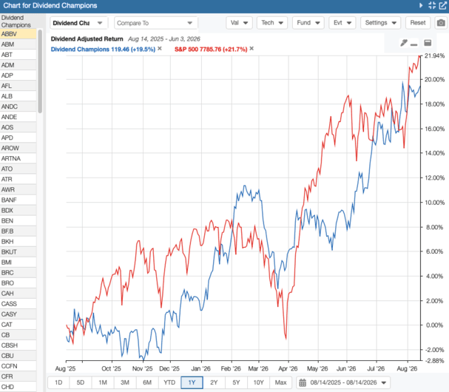This screenshot has height=392, width=449.
Task: Select the drawing pencil tool icon
Action: (x=404, y=43)
